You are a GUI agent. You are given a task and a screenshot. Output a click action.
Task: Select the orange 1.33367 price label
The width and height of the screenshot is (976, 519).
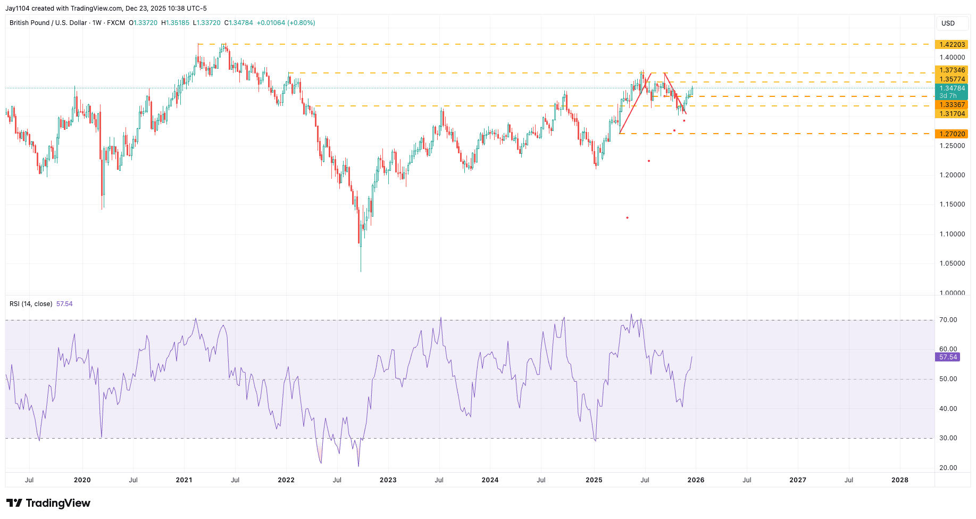click(952, 105)
